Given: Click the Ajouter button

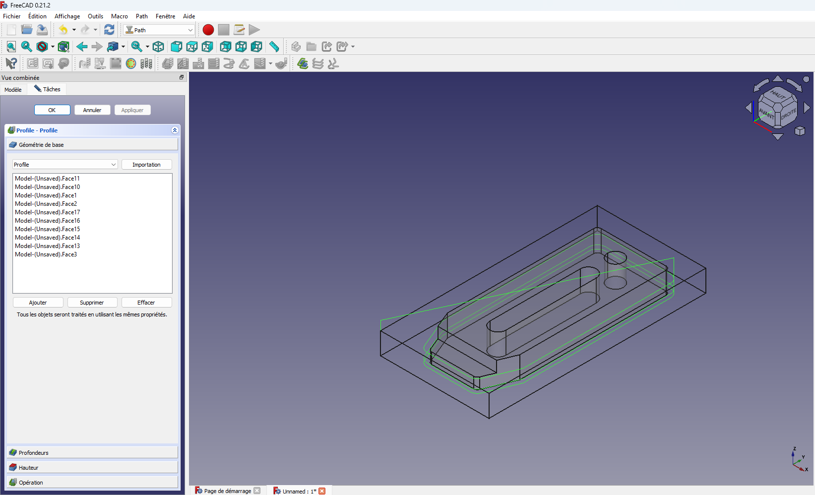Looking at the screenshot, I should 38,302.
